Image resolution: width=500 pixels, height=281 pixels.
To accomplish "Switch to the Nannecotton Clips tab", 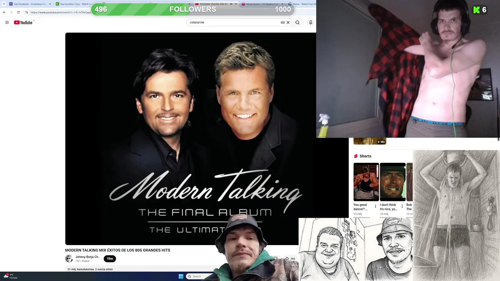I will [73, 4].
